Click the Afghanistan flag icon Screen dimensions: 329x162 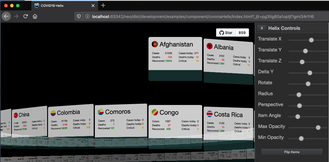tap(155, 44)
